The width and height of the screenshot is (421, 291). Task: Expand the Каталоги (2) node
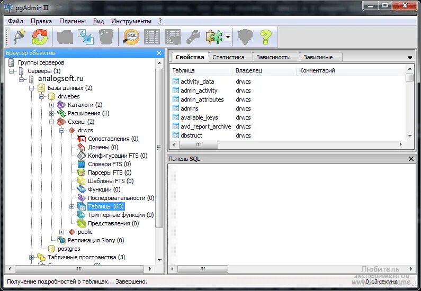point(51,105)
